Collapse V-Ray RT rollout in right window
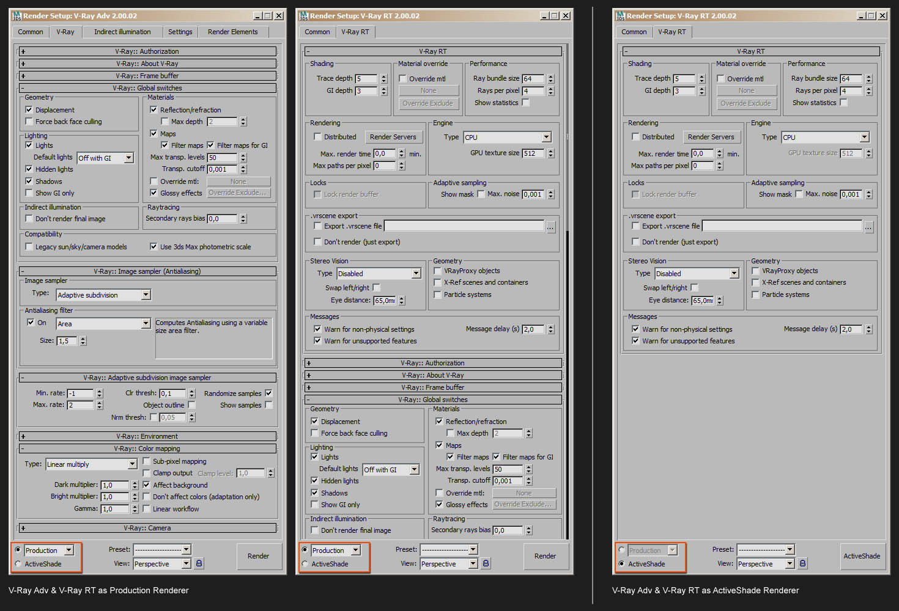This screenshot has width=899, height=611. coord(750,51)
